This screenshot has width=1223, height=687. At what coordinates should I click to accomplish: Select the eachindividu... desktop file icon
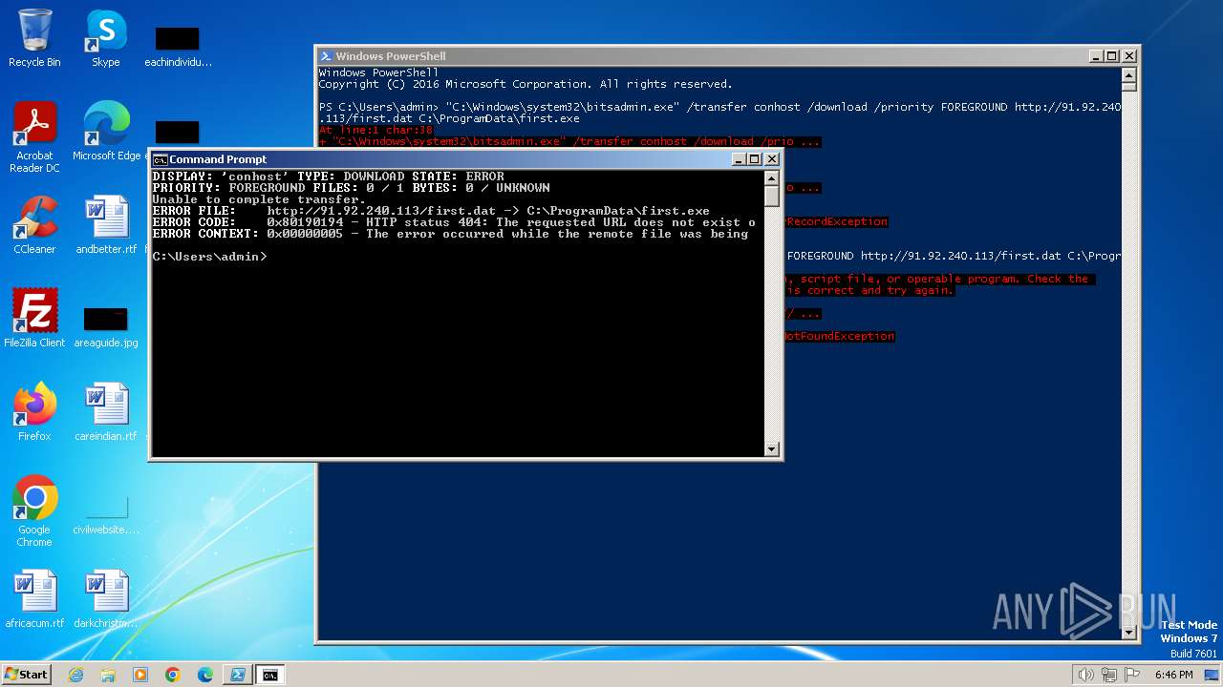pos(178,46)
